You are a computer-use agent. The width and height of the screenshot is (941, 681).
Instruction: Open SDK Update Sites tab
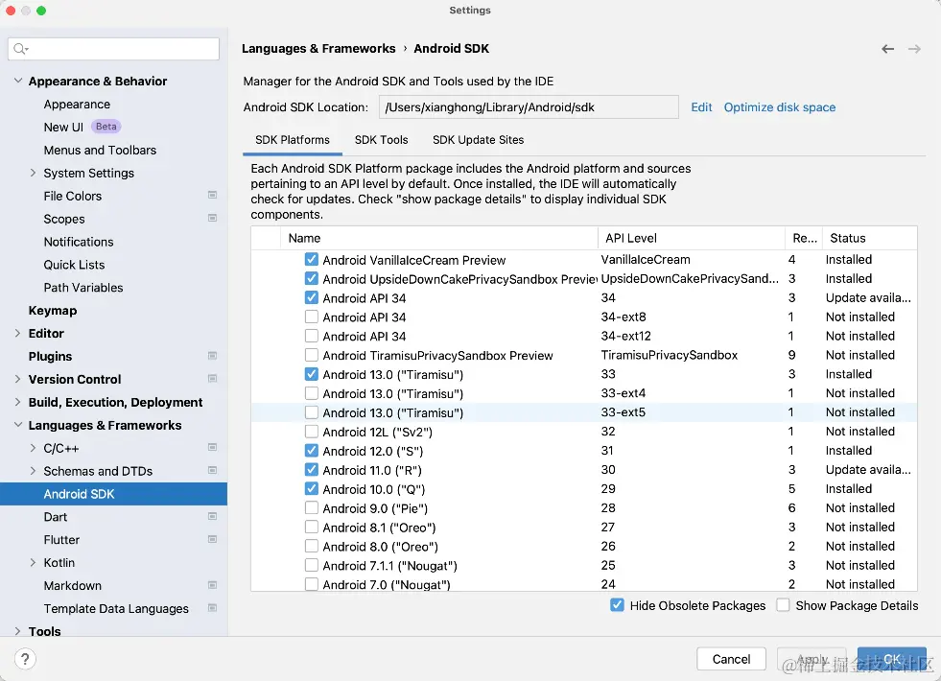479,140
